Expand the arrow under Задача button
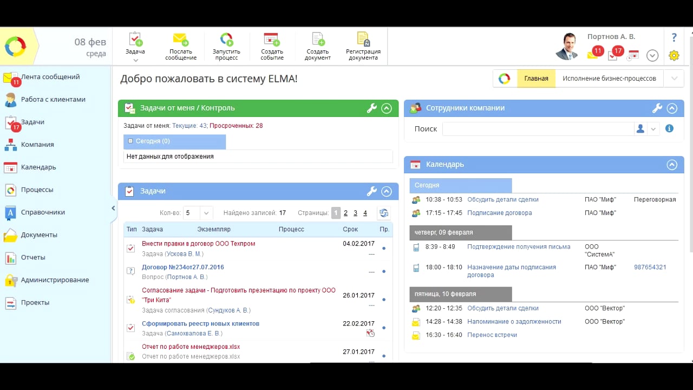 click(x=135, y=60)
